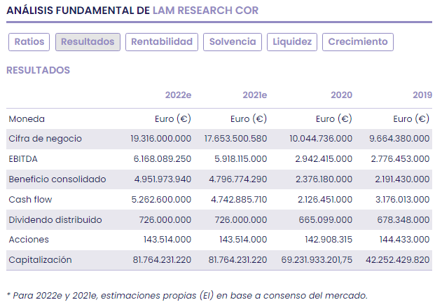
Task: Click the Dividendo distribuido row label
Action: [55, 220]
